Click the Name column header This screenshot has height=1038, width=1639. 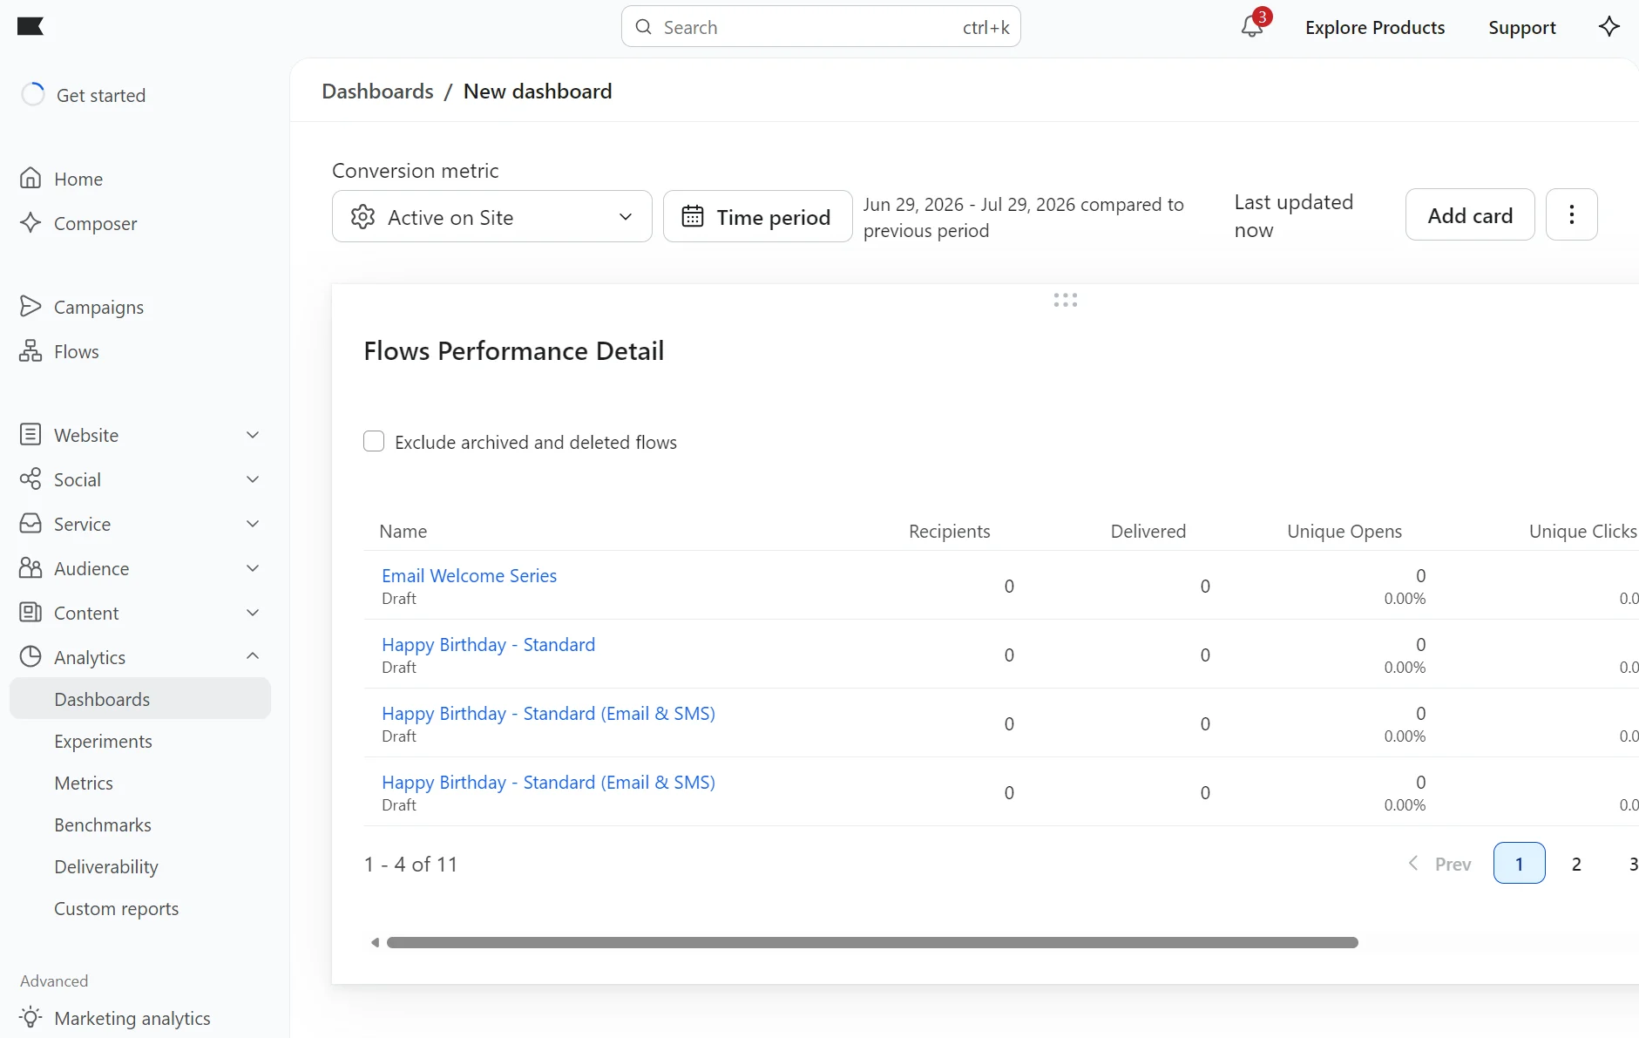click(x=403, y=531)
